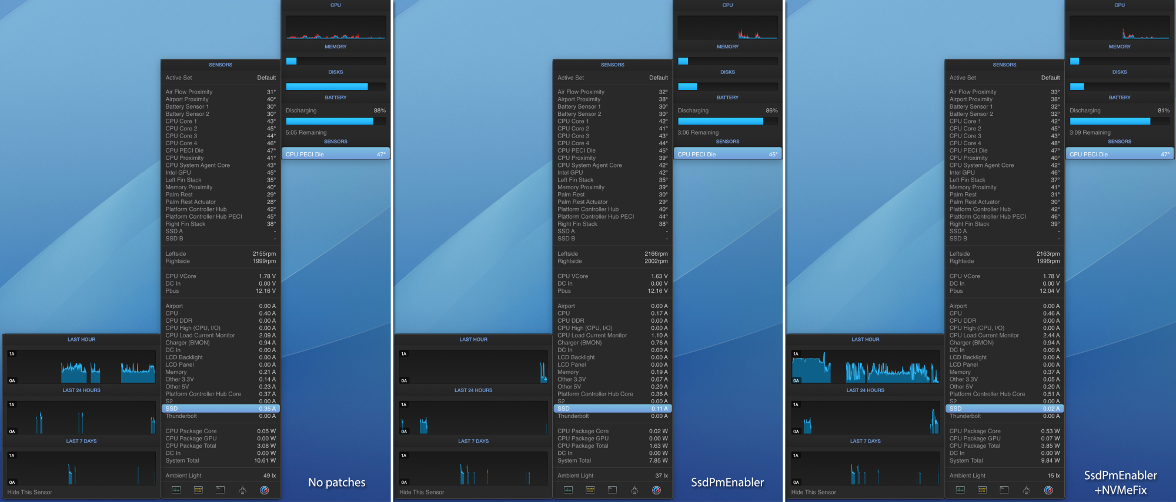This screenshot has height=502, width=1176.
Task: Open Console icon in middle SsdPmEnabler panel
Action: pyautogui.click(x=590, y=490)
